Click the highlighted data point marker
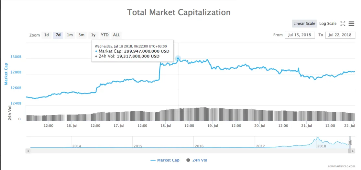361x170 pixels. pos(178,59)
